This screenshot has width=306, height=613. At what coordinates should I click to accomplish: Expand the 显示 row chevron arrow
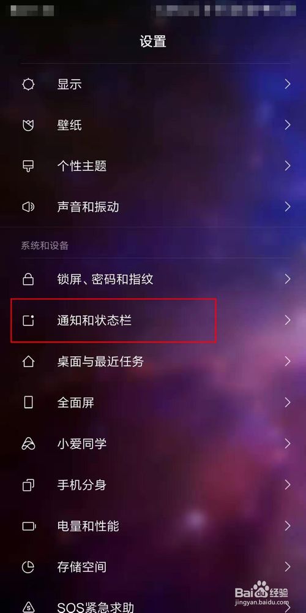point(288,84)
